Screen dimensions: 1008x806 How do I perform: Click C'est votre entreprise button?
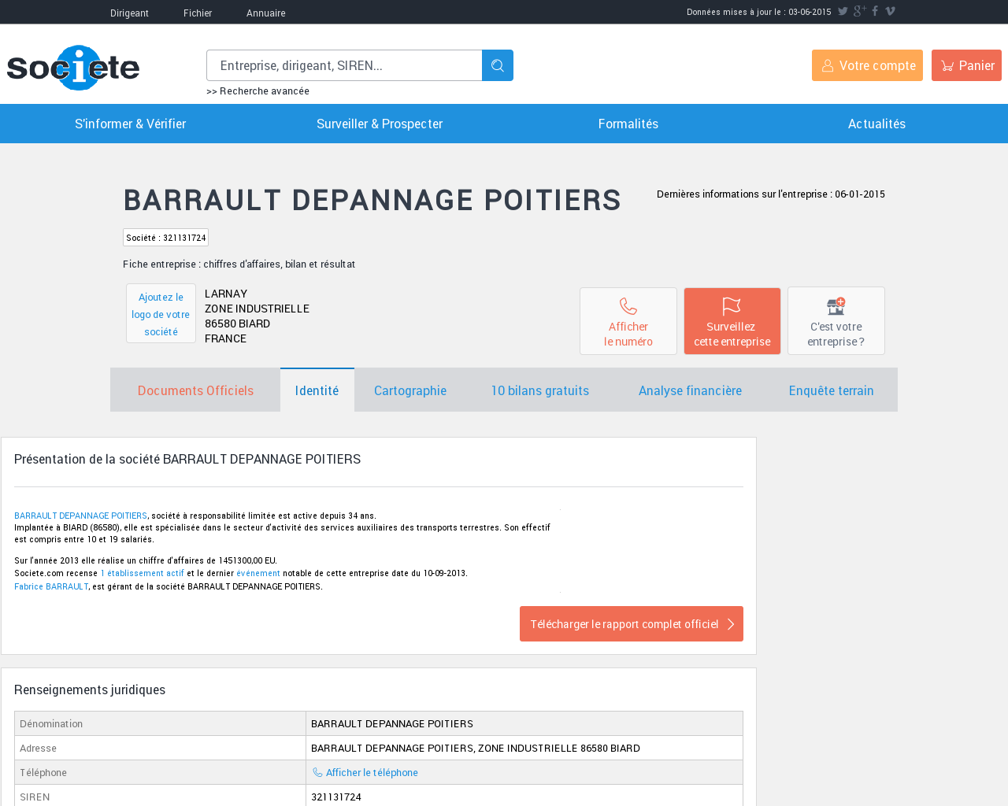(x=836, y=321)
